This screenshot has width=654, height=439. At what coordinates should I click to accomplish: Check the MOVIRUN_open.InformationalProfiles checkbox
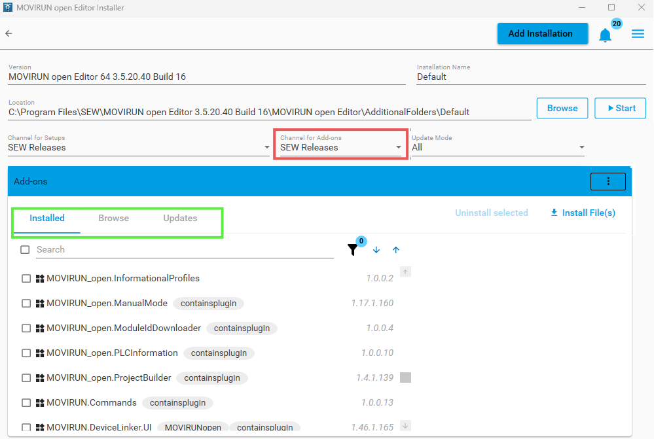[x=26, y=279]
